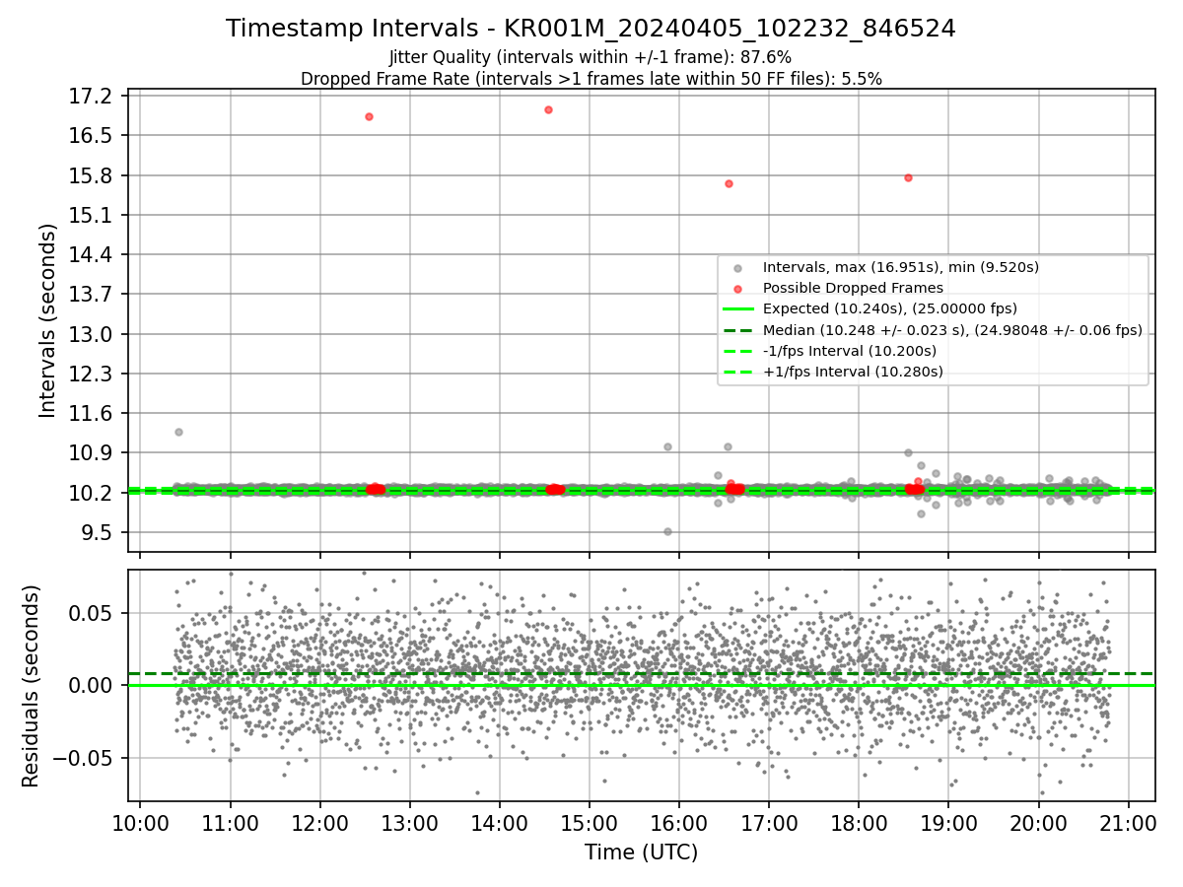
Task: Click the 'Time (UTC)' x-axis label
Action: (641, 853)
